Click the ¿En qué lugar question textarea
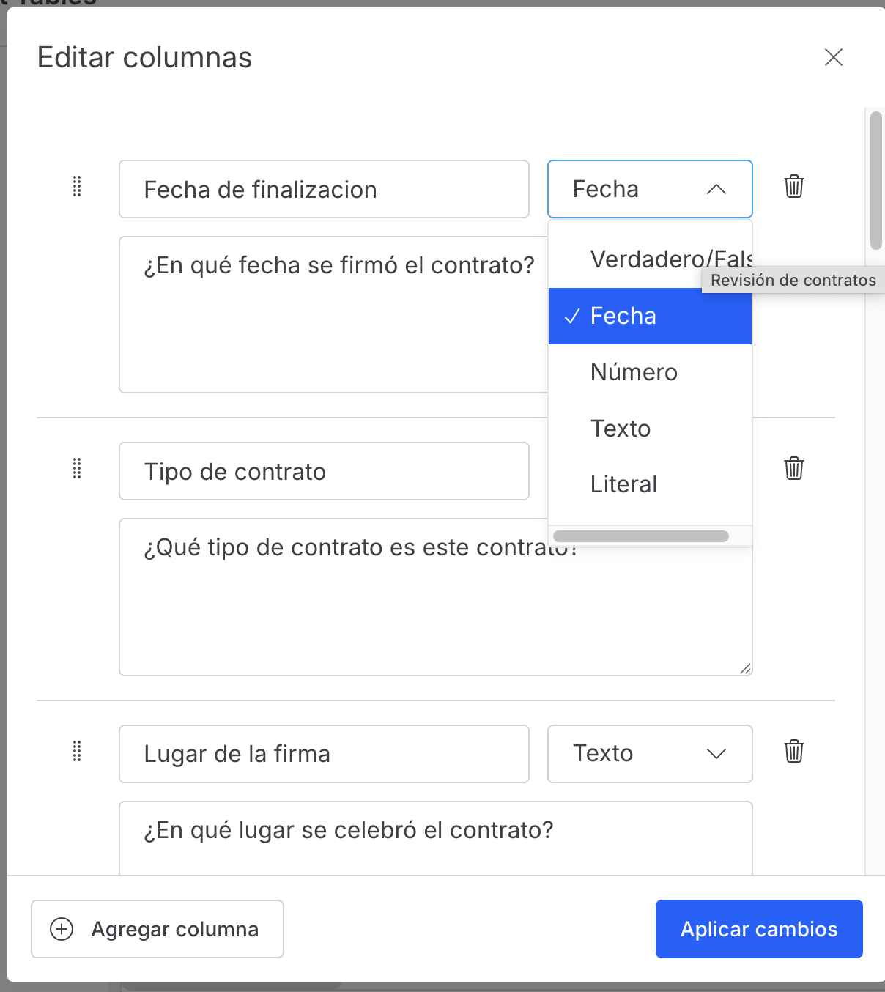This screenshot has width=885, height=992. pyautogui.click(x=435, y=837)
